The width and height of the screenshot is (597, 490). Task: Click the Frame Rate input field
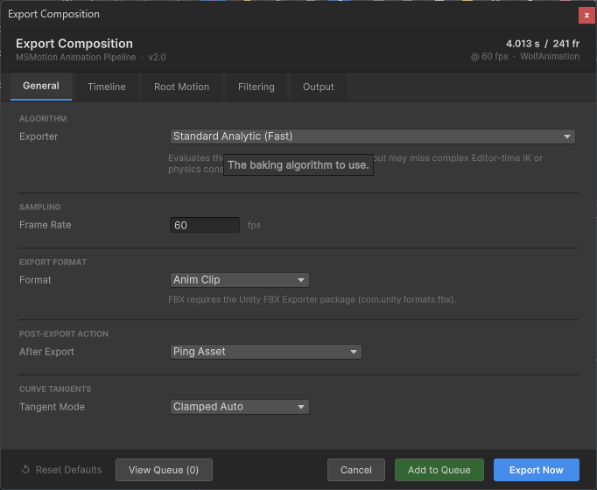coord(205,225)
